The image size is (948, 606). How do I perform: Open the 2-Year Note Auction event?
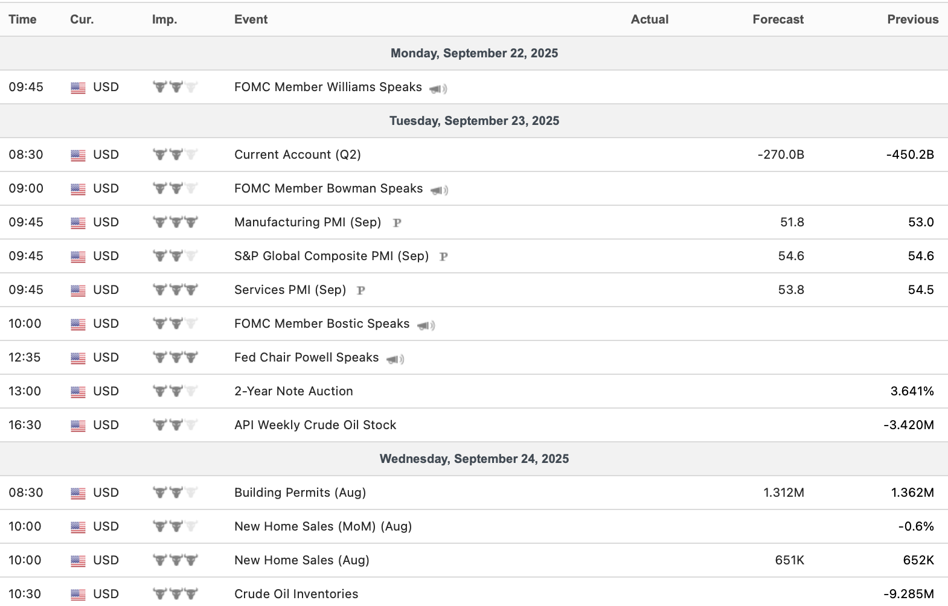[x=293, y=391]
